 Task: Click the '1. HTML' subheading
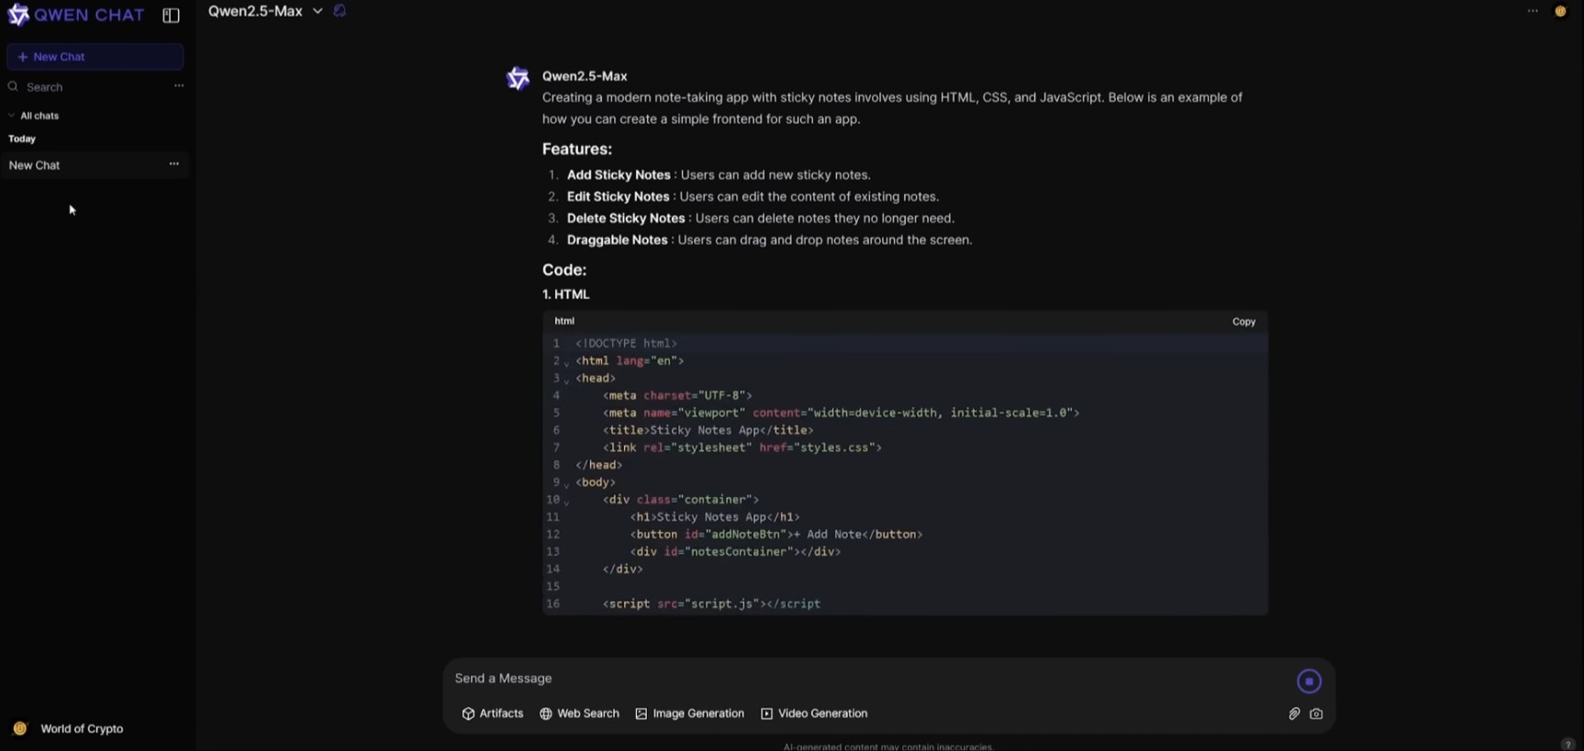pos(565,294)
